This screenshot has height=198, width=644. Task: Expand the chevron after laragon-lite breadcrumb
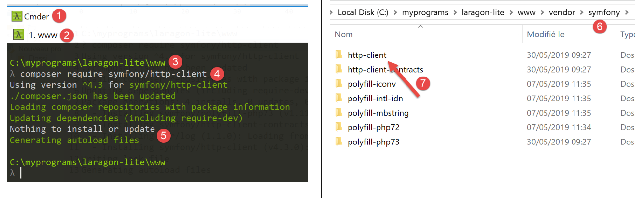point(511,12)
